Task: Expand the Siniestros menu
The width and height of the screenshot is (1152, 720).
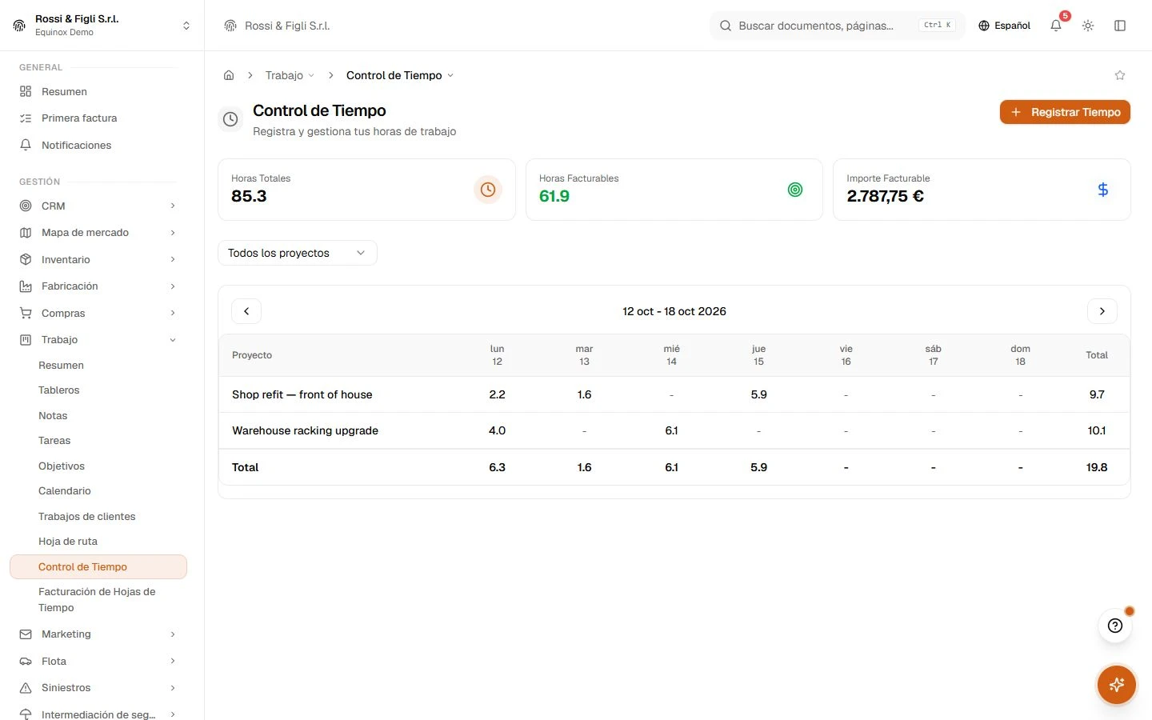Action: pos(98,688)
